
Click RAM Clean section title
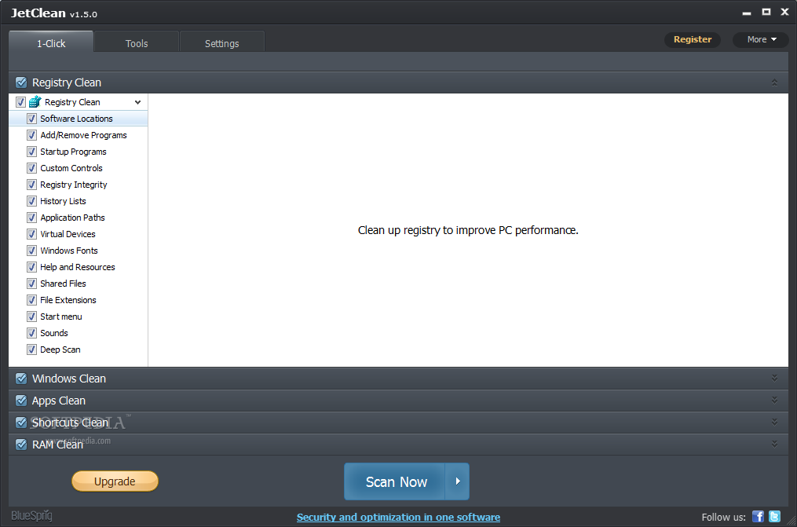(x=57, y=445)
